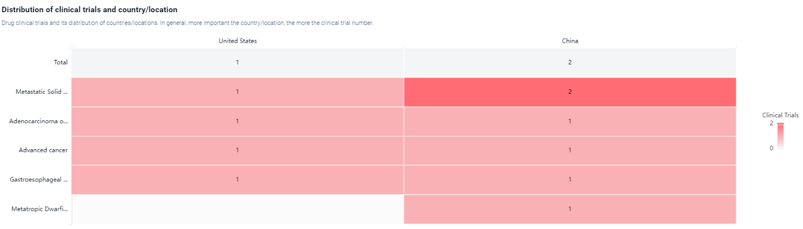Click Gastroesophageal cell under China
803x229 pixels.
570,180
